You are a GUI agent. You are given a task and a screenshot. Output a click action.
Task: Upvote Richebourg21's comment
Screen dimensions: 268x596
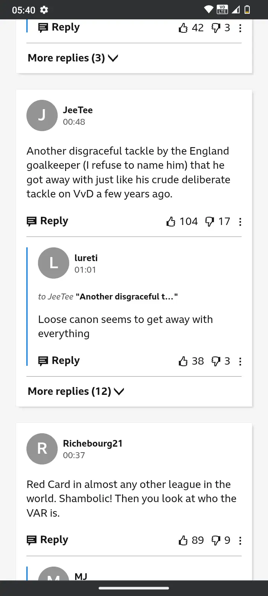point(183,540)
